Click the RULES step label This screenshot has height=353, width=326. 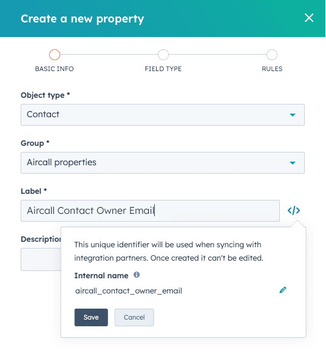[272, 69]
